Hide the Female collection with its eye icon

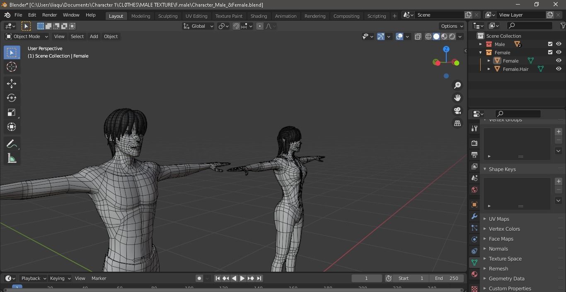tap(559, 52)
